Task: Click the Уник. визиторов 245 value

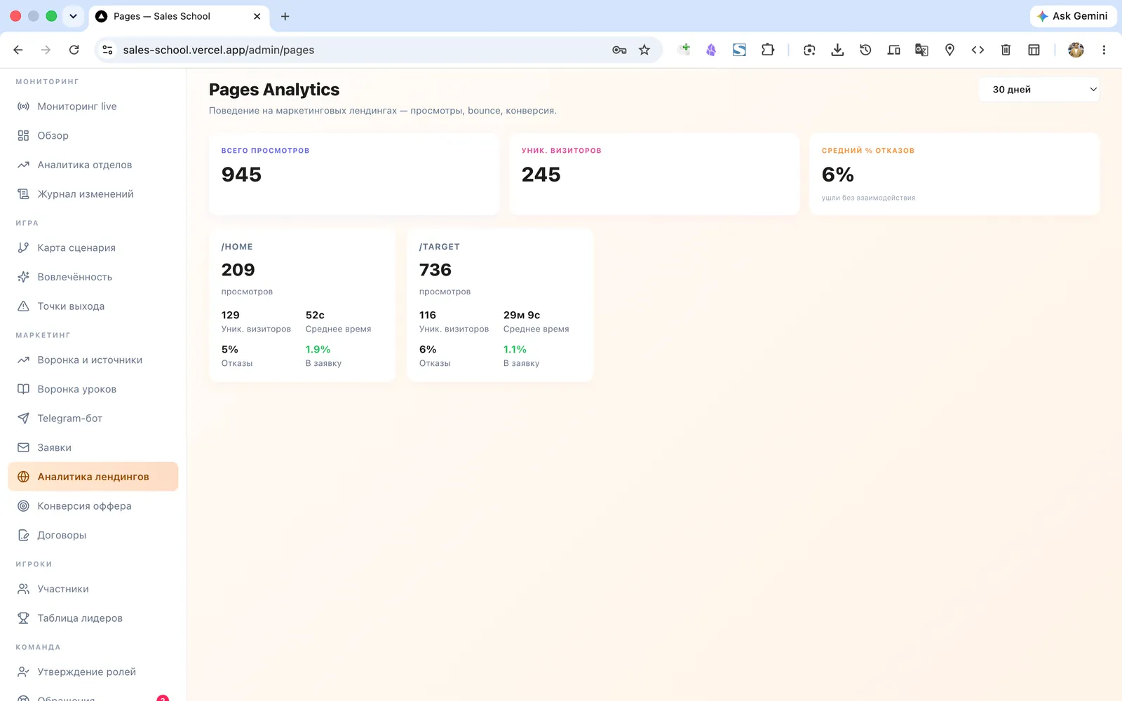Action: point(541,175)
